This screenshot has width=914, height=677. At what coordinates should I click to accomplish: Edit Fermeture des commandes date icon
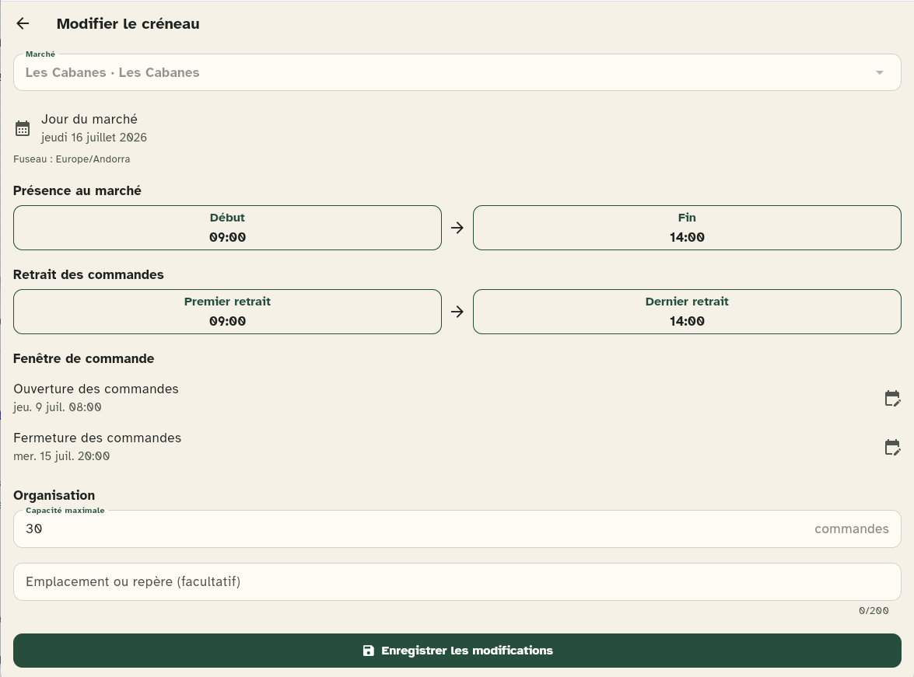tap(892, 448)
